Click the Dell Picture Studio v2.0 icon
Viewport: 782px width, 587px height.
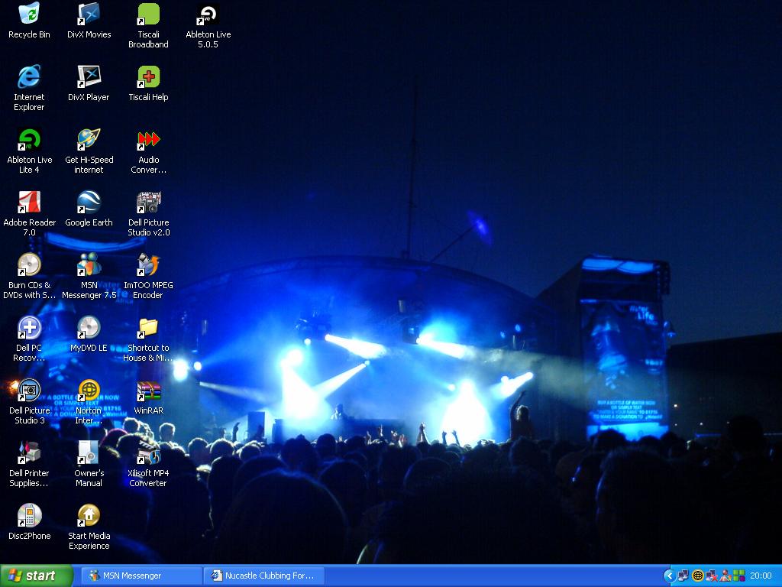click(x=148, y=203)
